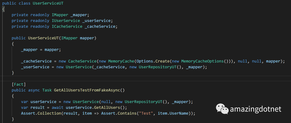
Task: Click _userService in the field declaration line
Action: tap(96, 20)
